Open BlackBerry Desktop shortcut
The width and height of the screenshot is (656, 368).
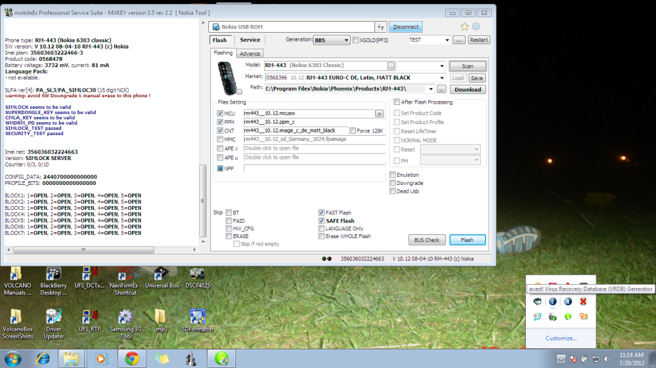click(54, 281)
